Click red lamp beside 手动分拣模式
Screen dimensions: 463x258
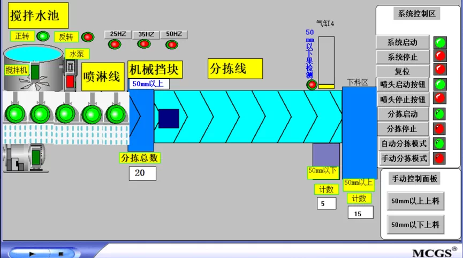(x=439, y=158)
